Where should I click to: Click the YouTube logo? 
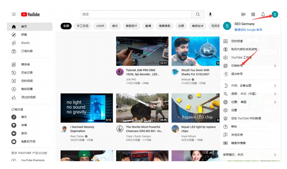[x=30, y=14]
